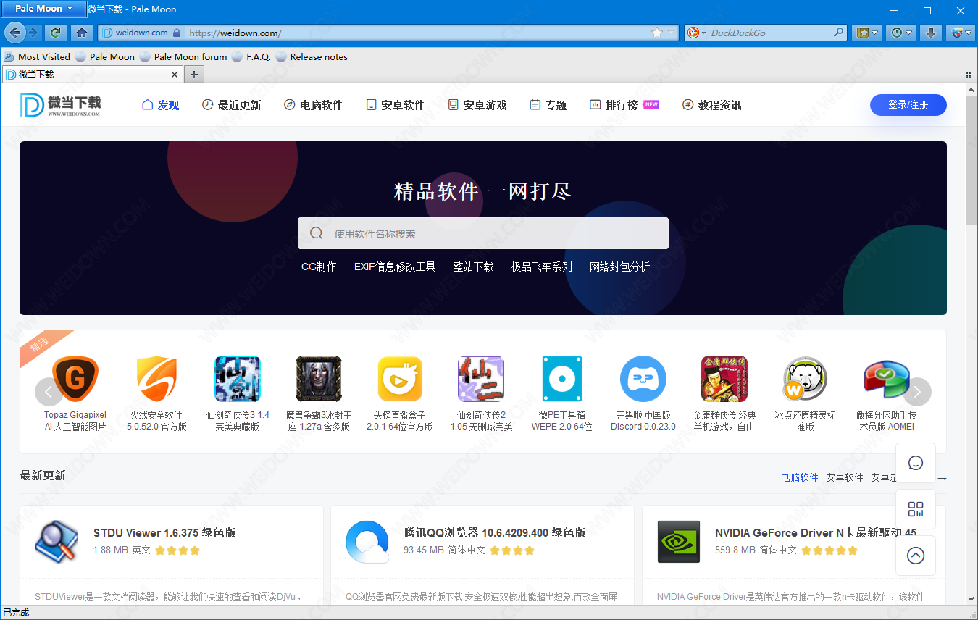
Task: Open 仙剑奇侠传2 game icon
Action: (481, 379)
